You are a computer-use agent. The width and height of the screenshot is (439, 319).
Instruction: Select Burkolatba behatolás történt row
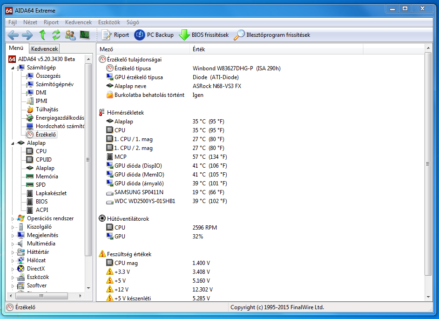(155, 95)
